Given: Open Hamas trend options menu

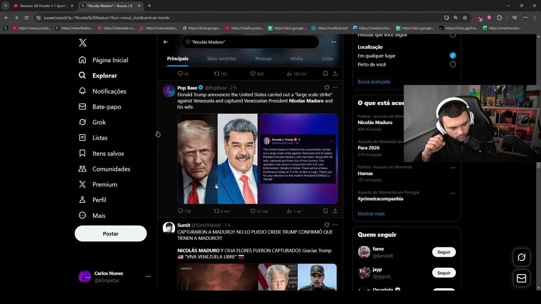Looking at the screenshot, I should coord(453,168).
